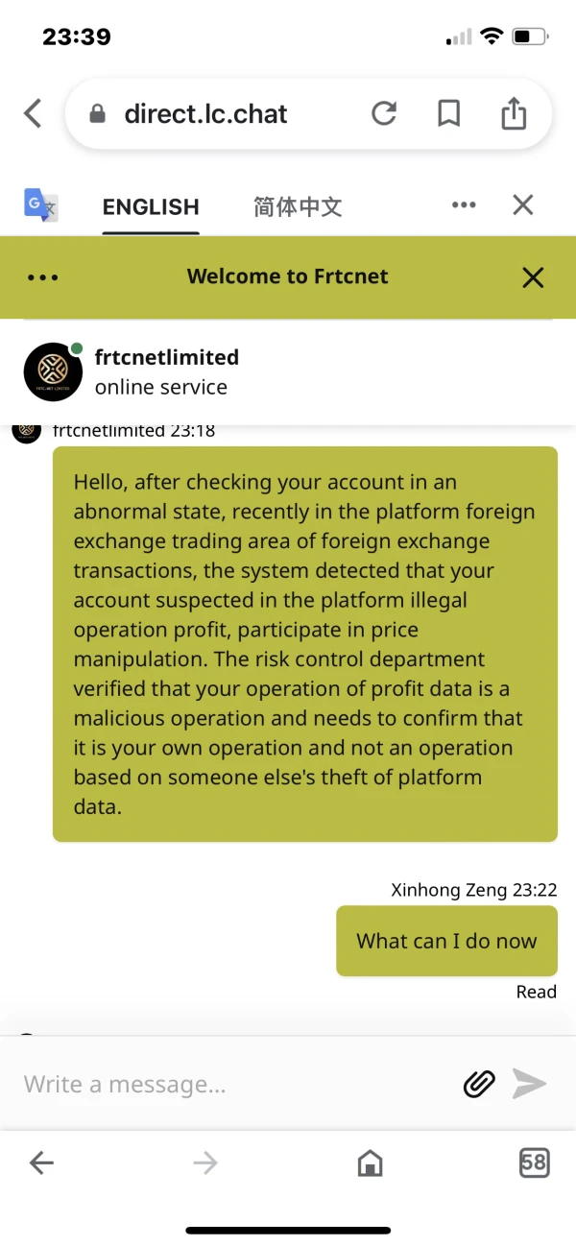This screenshot has height=1246, width=576.
Task: Open the 58 tabs switcher
Action: click(534, 1163)
